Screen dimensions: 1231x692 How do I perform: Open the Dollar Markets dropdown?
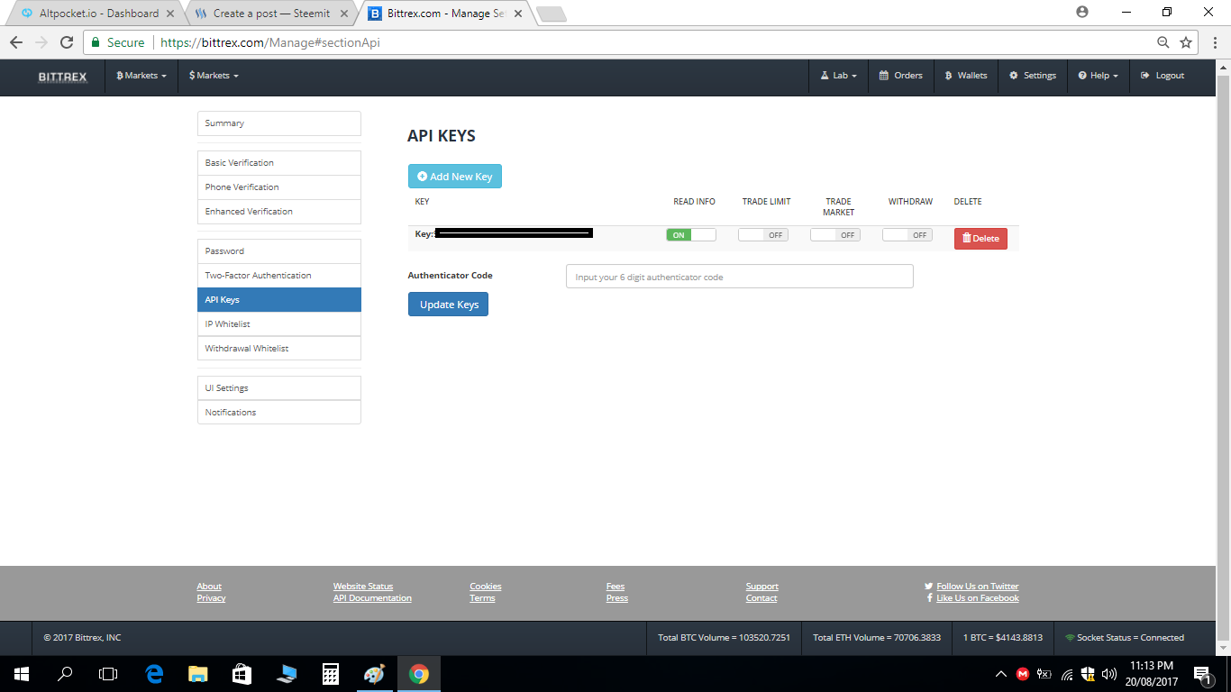[x=214, y=76]
